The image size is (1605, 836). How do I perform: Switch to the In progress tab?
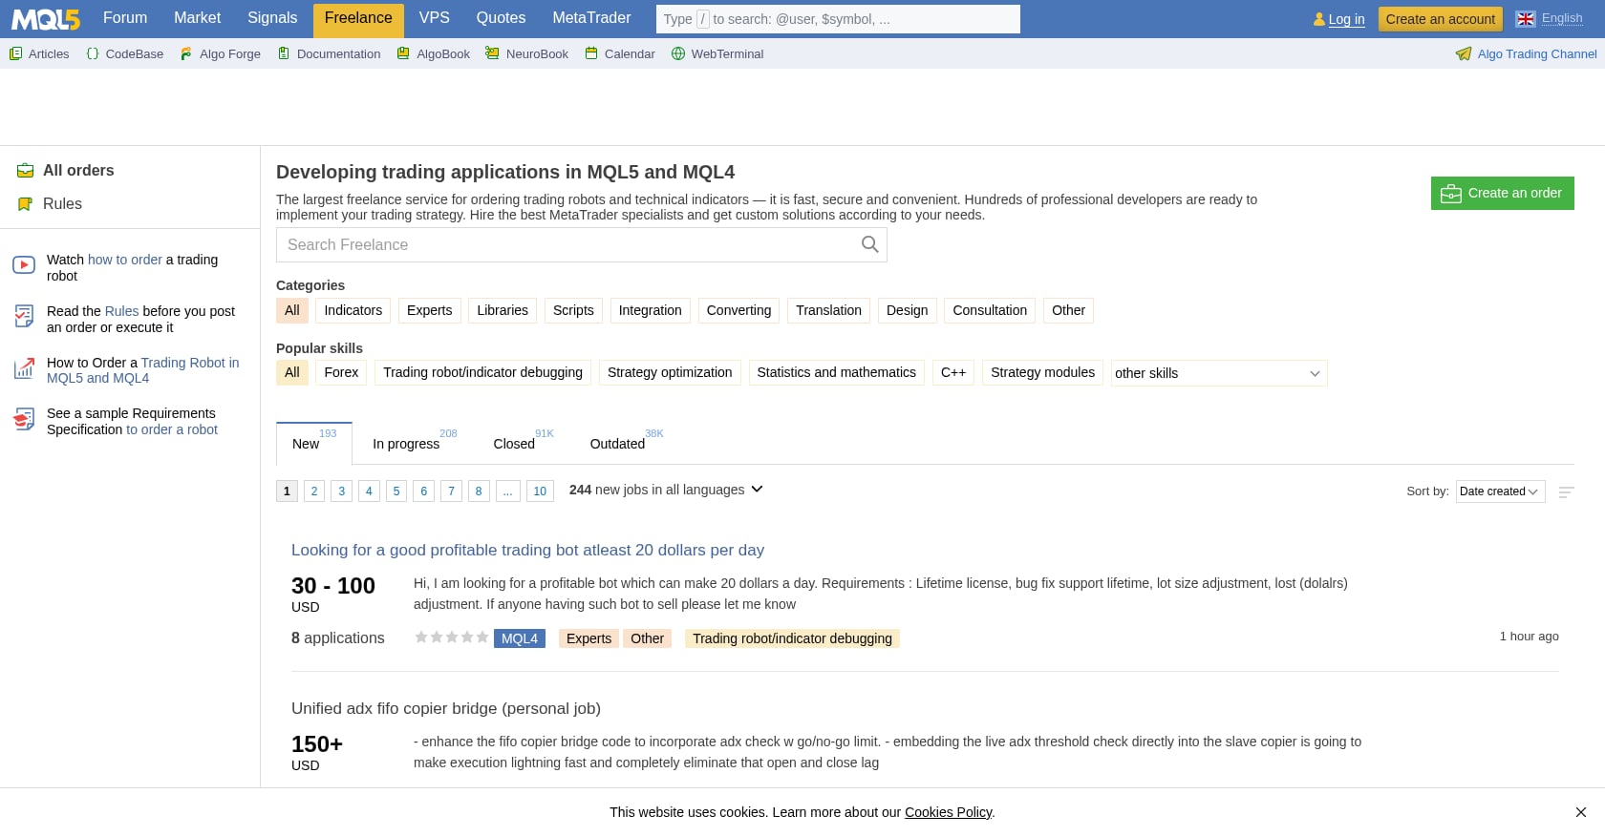406,444
